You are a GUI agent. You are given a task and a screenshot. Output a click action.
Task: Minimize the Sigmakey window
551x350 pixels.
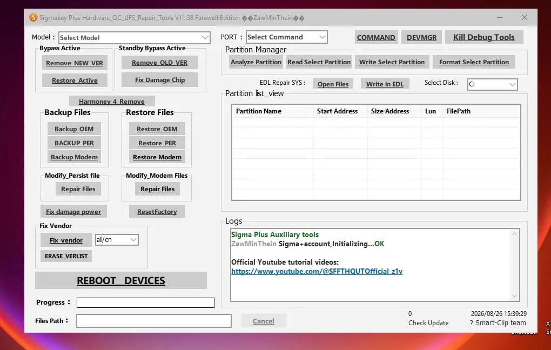(x=499, y=18)
